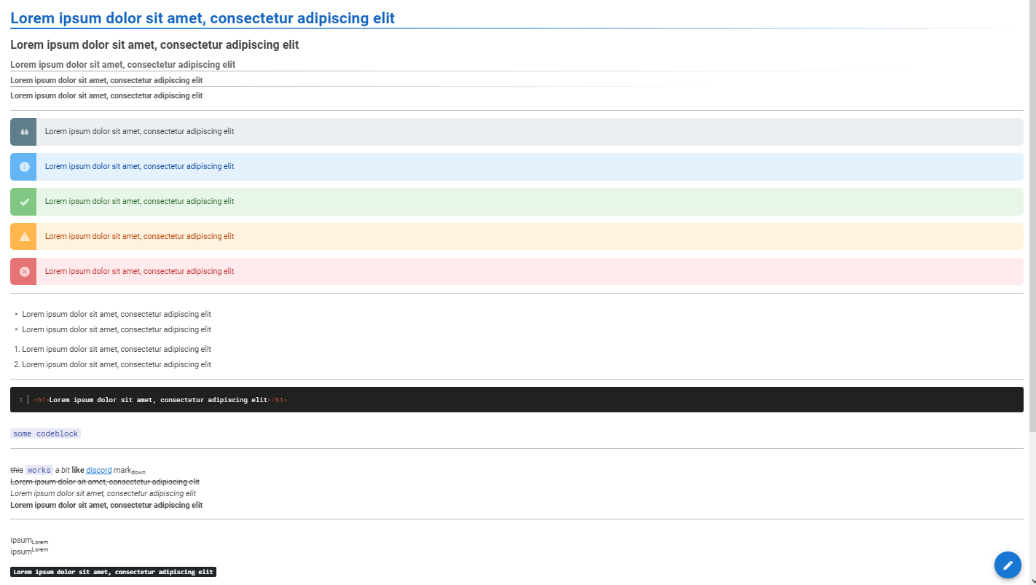The image size is (1036, 585).
Task: Click the superscript 'Lorem' text
Action: coord(39,551)
